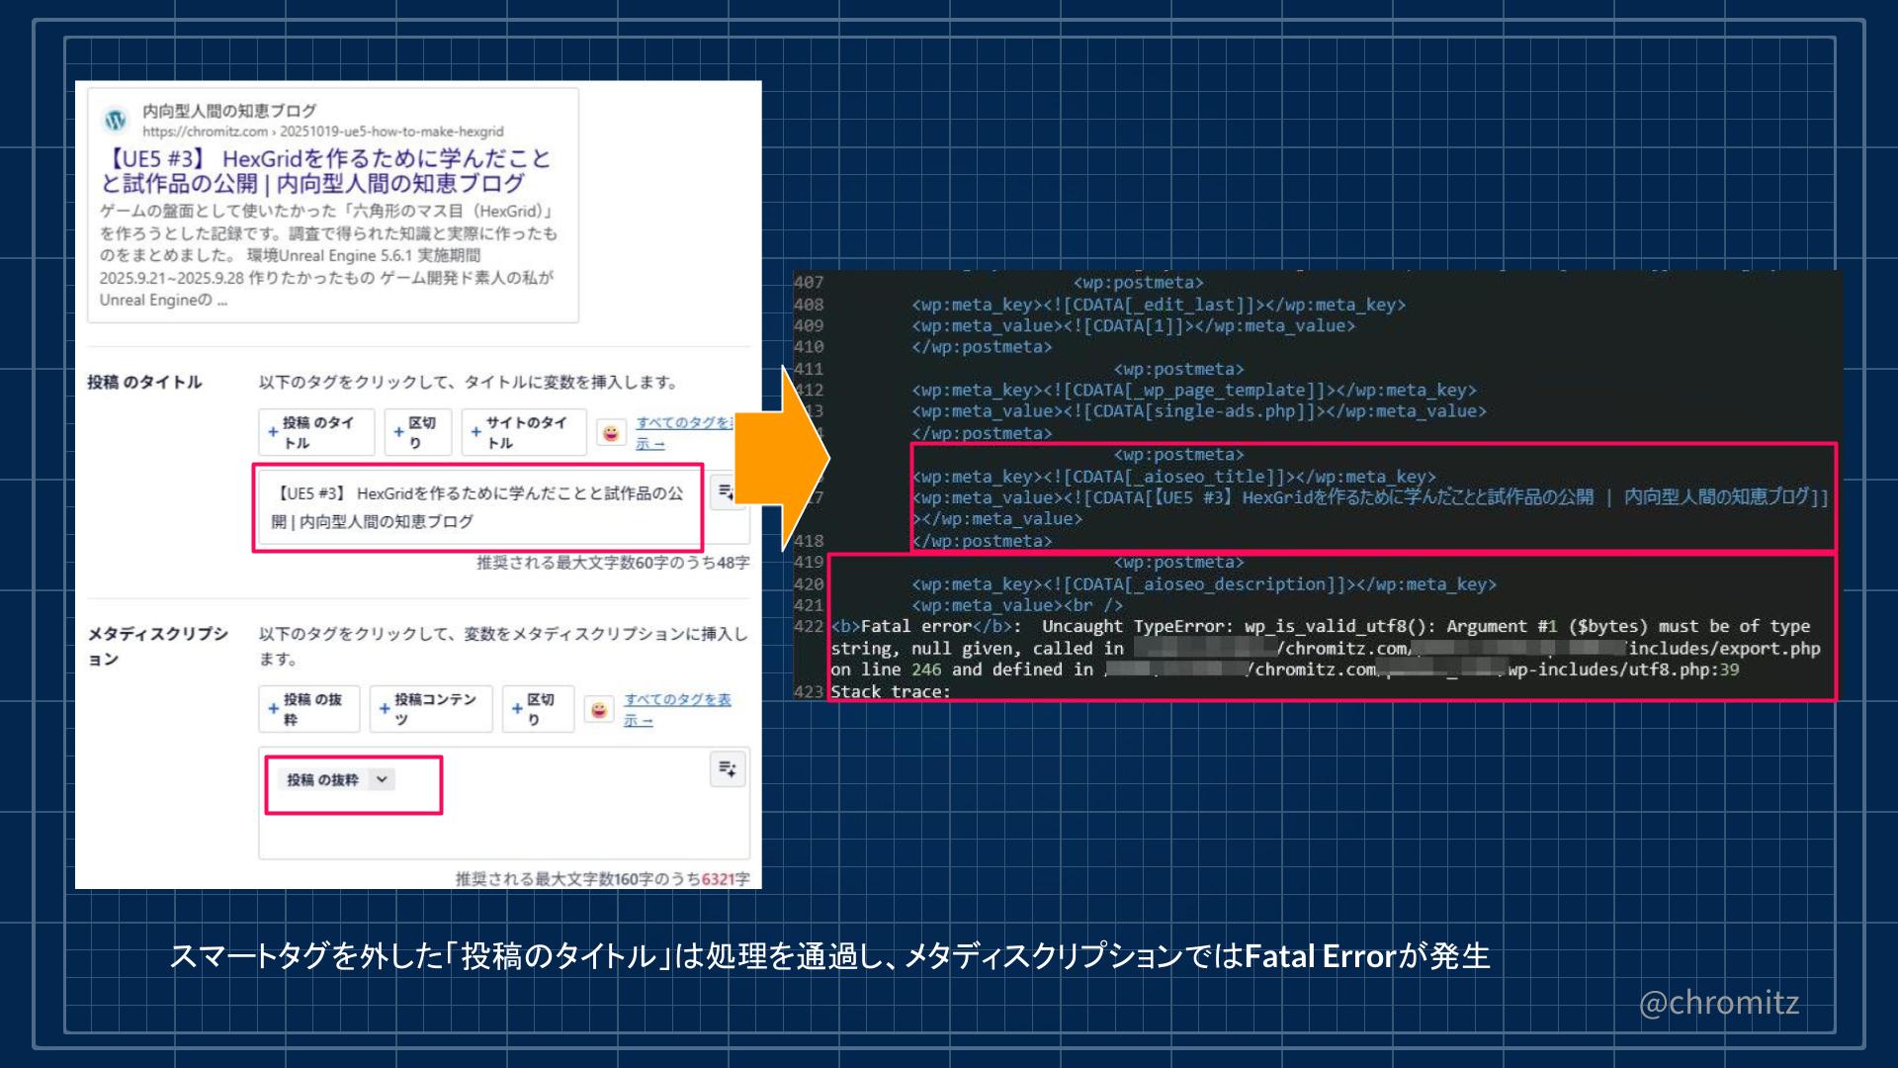The height and width of the screenshot is (1068, 1898).
Task: Expand the 投稿 の抜粋 smart tag dropdown
Action: click(383, 780)
